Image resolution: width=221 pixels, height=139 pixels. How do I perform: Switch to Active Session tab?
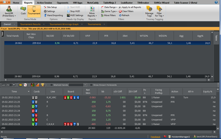coord(45,3)
